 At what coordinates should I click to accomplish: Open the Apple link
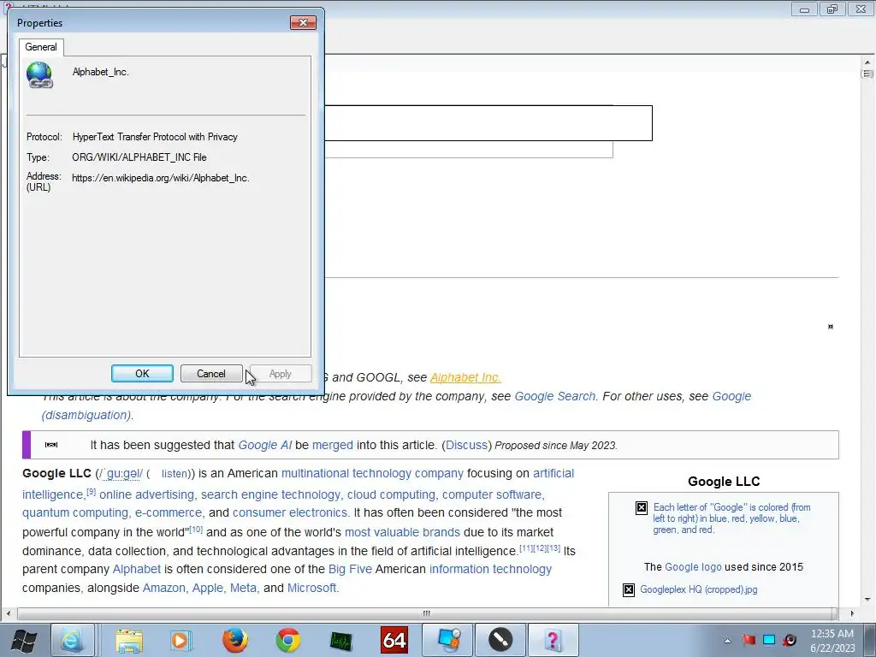[208, 588]
